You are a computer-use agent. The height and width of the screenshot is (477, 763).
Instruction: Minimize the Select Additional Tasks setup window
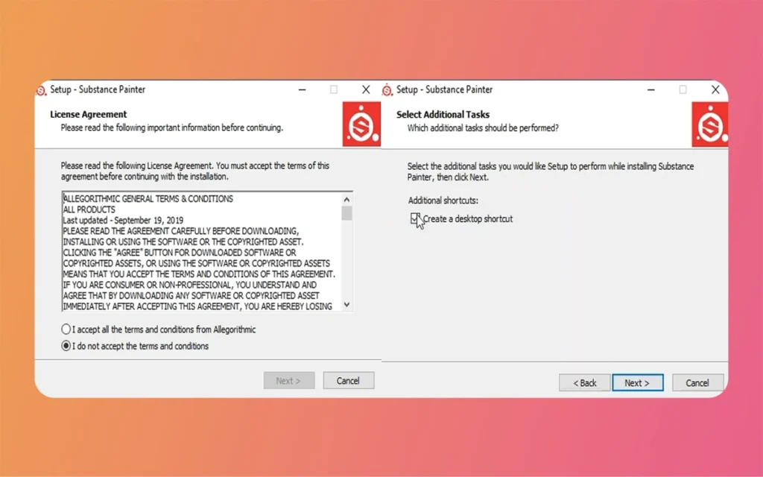(x=648, y=89)
